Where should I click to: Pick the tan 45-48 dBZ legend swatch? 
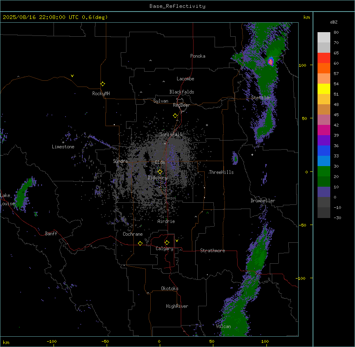324,109
